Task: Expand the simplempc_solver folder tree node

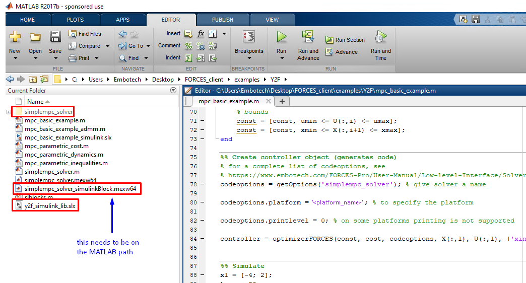Action: (9, 112)
